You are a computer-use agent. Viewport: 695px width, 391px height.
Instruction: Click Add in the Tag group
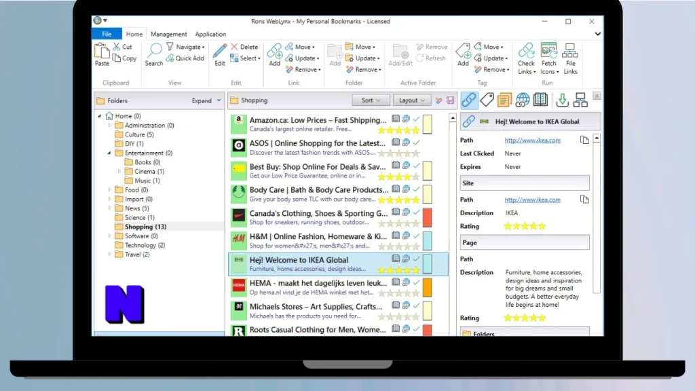pos(463,54)
